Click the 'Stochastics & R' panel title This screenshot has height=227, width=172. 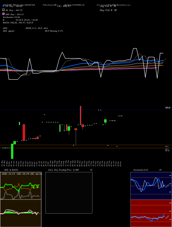140,170
